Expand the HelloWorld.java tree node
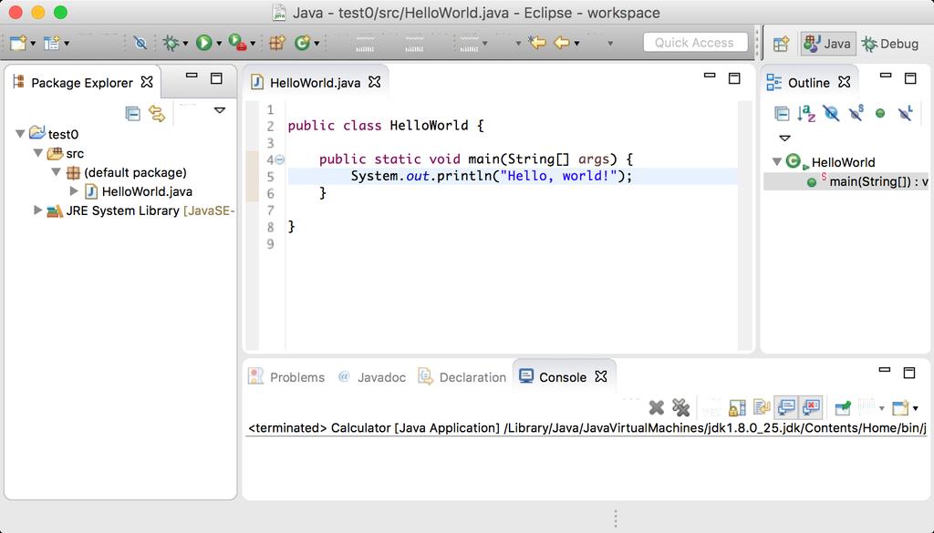Viewport: 934px width, 533px height. coord(75,191)
